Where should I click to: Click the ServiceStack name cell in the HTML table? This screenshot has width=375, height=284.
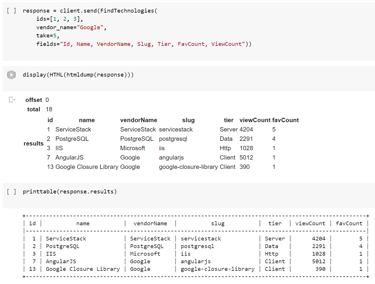coord(73,129)
